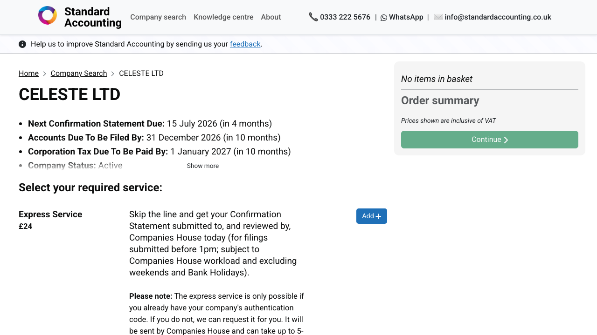Click the email envelope icon
This screenshot has width=597, height=335.
click(438, 17)
